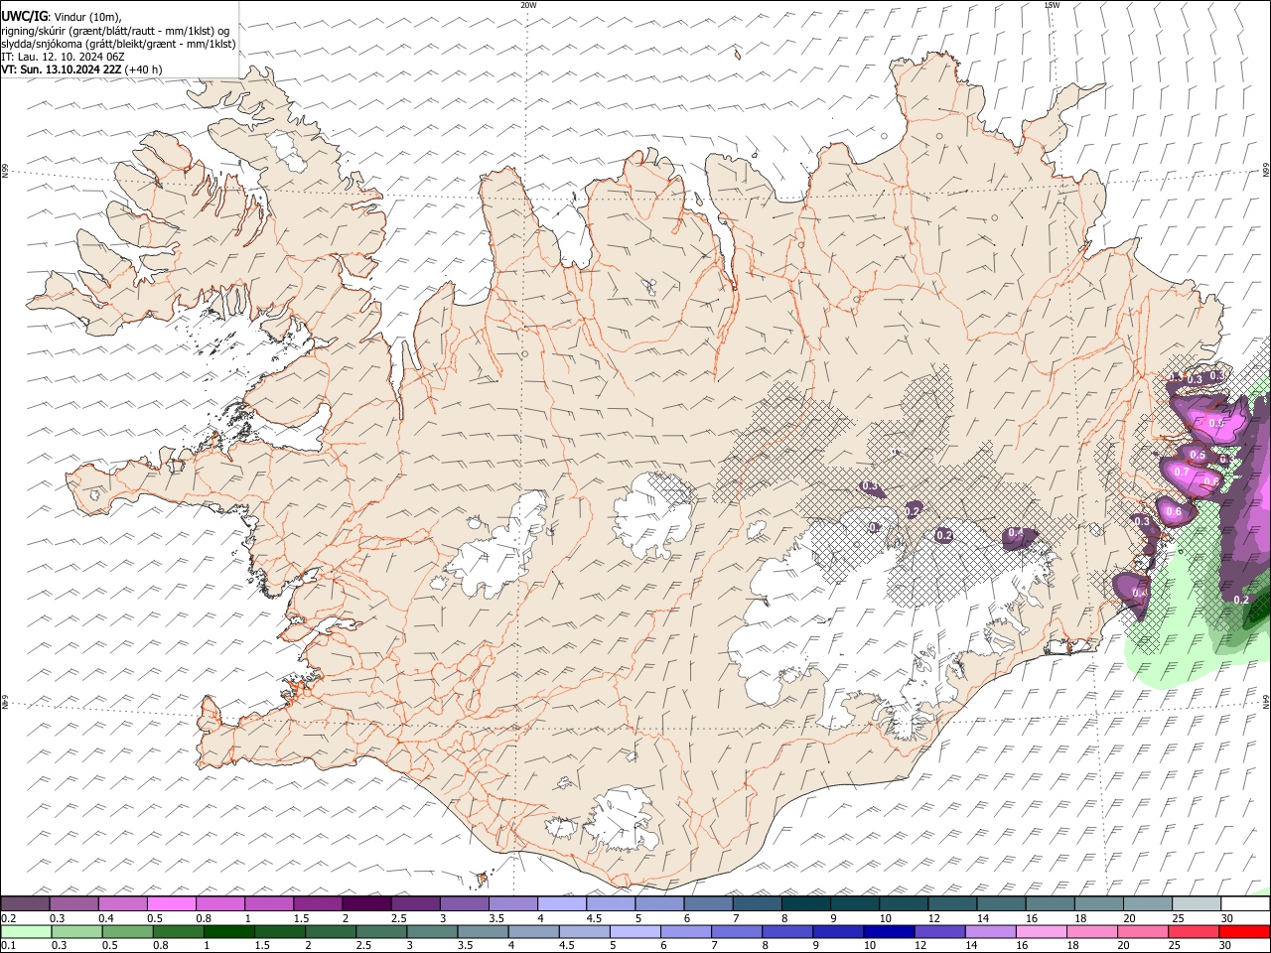Click the bright pink 0.5 swatch in the upper legend row
The height and width of the screenshot is (953, 1271).
(171, 904)
